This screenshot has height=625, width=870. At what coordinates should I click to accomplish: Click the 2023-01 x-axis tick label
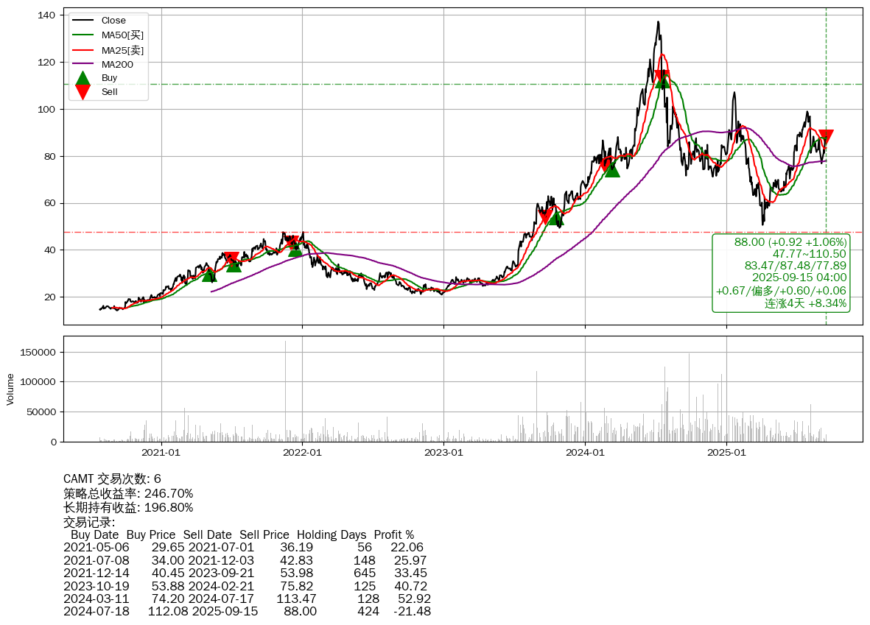(443, 453)
